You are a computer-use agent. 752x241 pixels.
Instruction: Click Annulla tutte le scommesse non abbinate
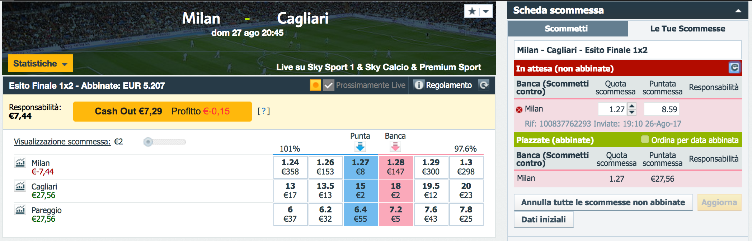click(x=603, y=202)
